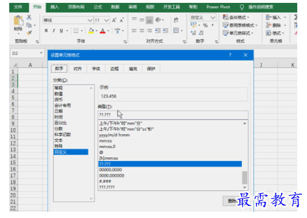Screen dimensions: 307x218
Task: Click the Decrease Indent icon
Action: click(158, 31)
